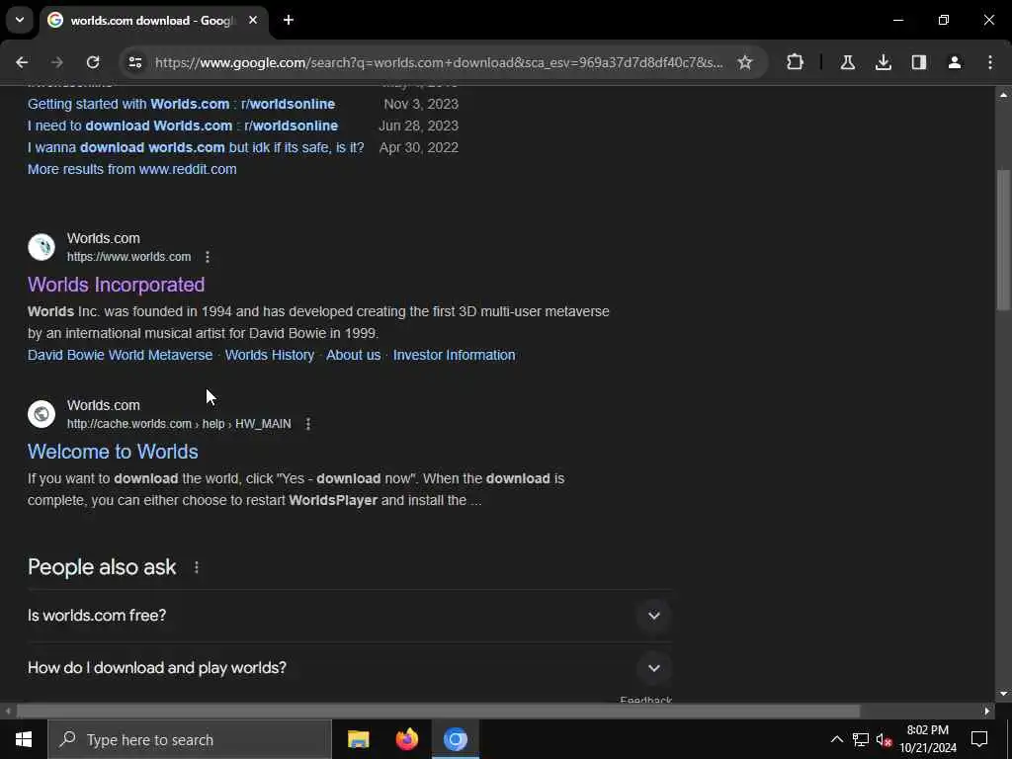Screen dimensions: 1012x759
Task: Reload the current page
Action: pyautogui.click(x=93, y=62)
